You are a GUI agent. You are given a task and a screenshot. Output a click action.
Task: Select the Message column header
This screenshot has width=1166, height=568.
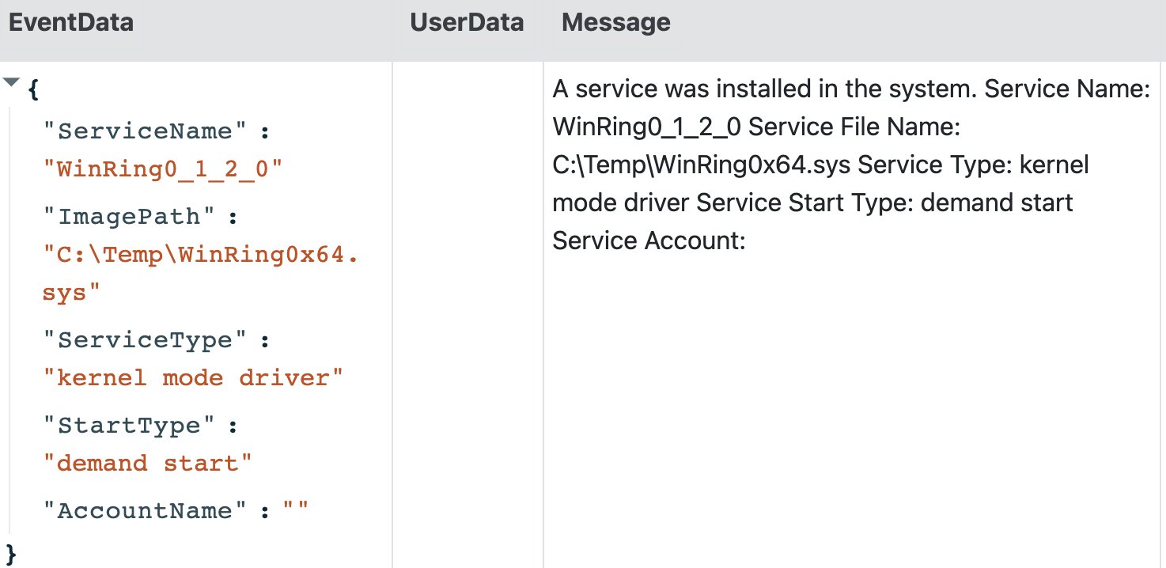pos(615,22)
